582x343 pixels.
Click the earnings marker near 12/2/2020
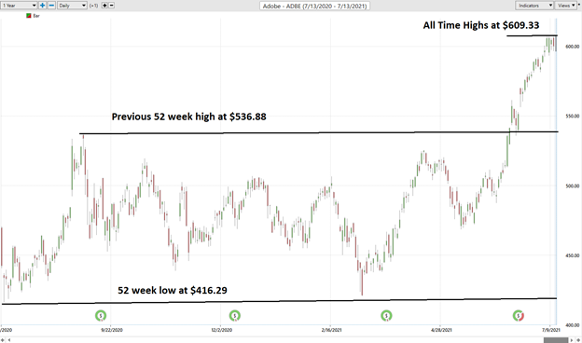point(235,316)
